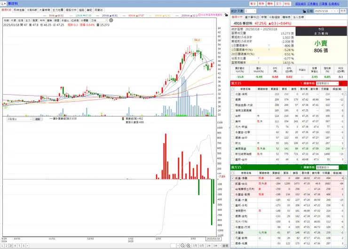Tick the select-all checkbox in 買方15 header
Image resolution: width=348 pixels, height=249 pixels.
[232, 89]
